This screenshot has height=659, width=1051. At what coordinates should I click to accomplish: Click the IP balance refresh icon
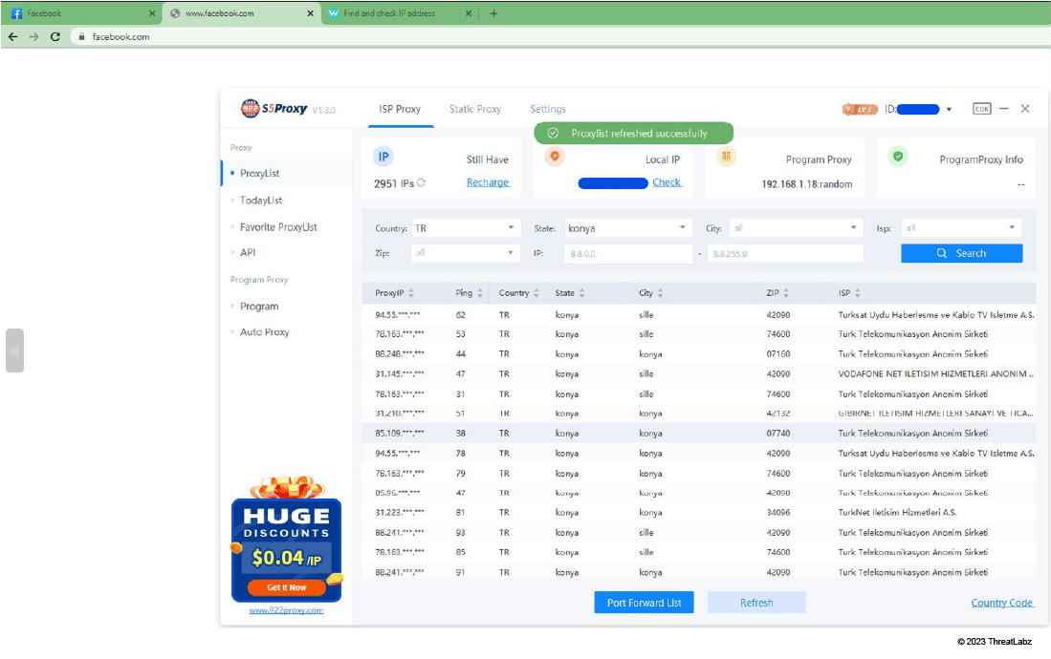pos(421,183)
